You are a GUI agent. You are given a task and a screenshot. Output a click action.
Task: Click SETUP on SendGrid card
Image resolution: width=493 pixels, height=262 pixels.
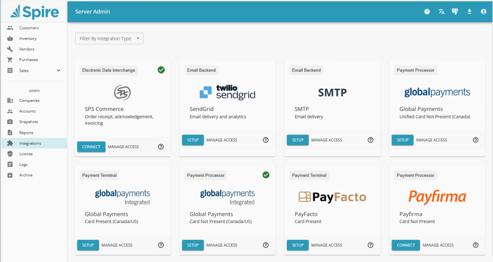click(x=193, y=140)
